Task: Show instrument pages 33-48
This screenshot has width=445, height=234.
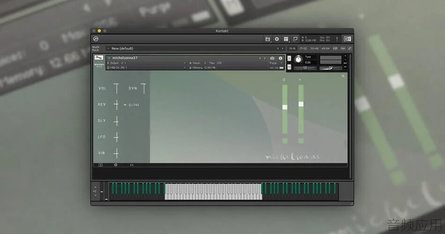Action: click(x=314, y=49)
